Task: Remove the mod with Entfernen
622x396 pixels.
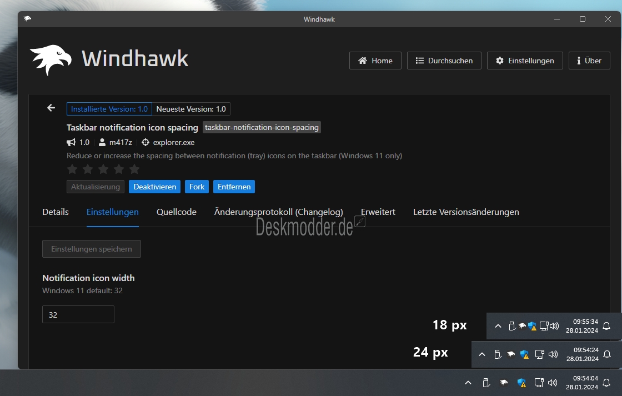Action: 234,187
